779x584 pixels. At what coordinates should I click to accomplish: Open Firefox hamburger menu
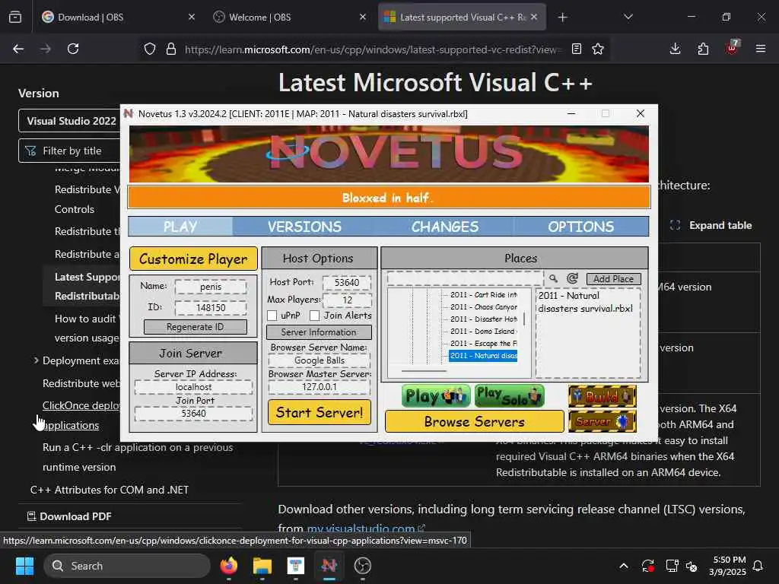tap(760, 49)
